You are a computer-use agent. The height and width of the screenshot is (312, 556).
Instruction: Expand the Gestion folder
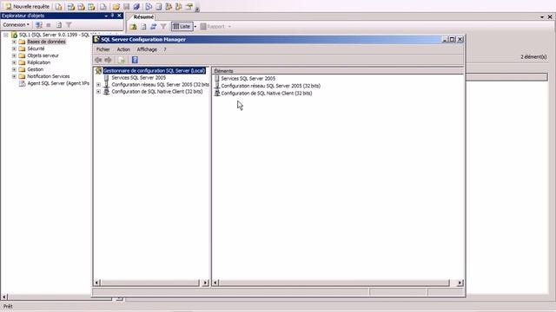point(14,69)
